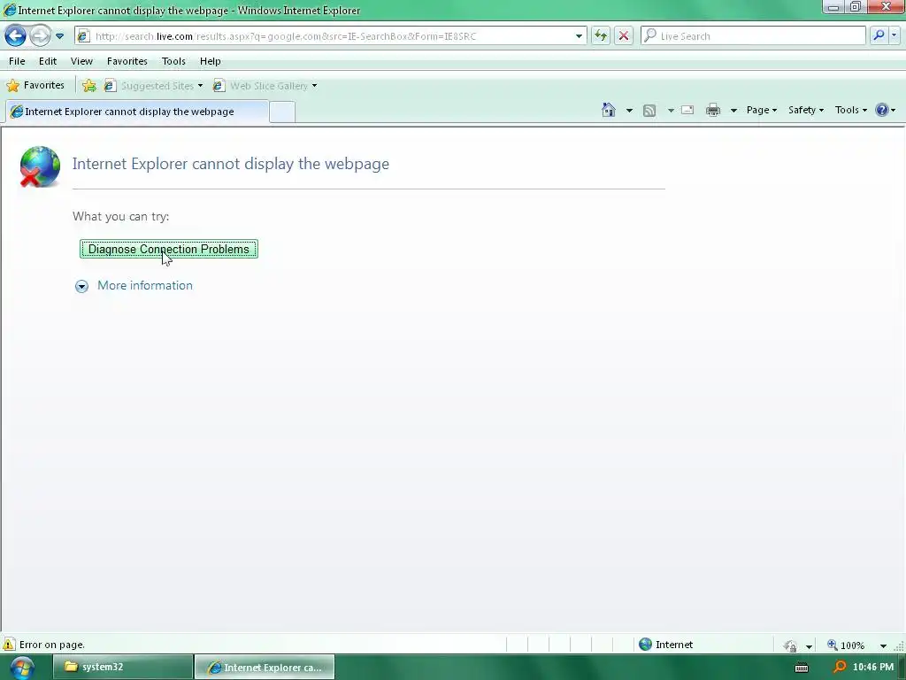
Task: Open the Page command bar menu
Action: click(762, 110)
